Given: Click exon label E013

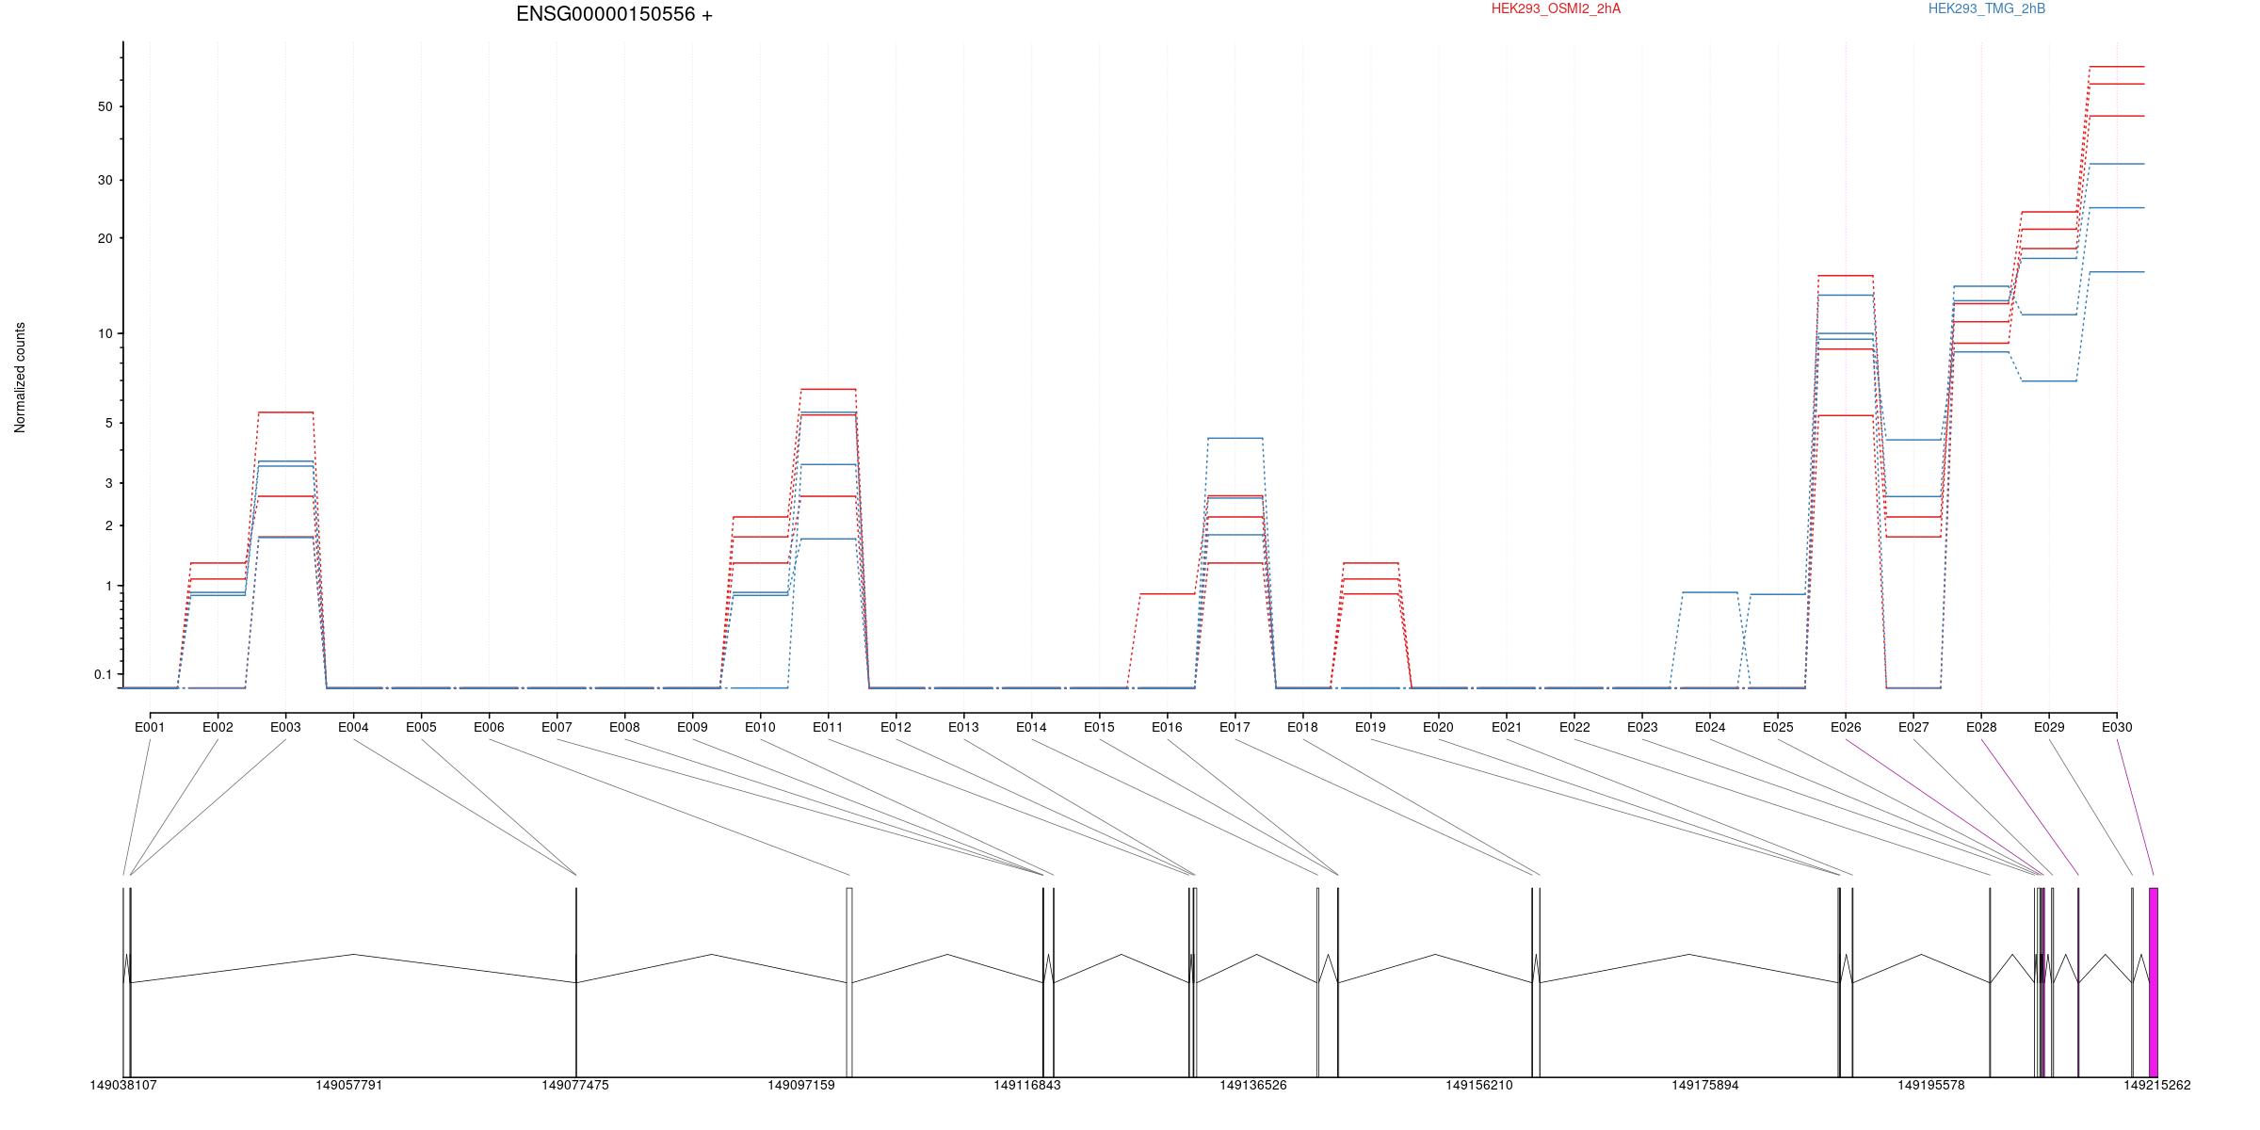Looking at the screenshot, I should pyautogui.click(x=963, y=727).
